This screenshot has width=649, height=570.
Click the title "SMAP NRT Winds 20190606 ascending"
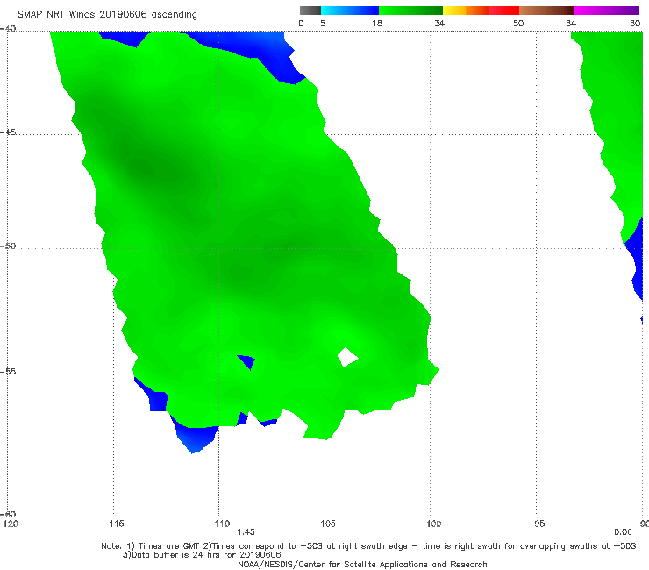(107, 14)
